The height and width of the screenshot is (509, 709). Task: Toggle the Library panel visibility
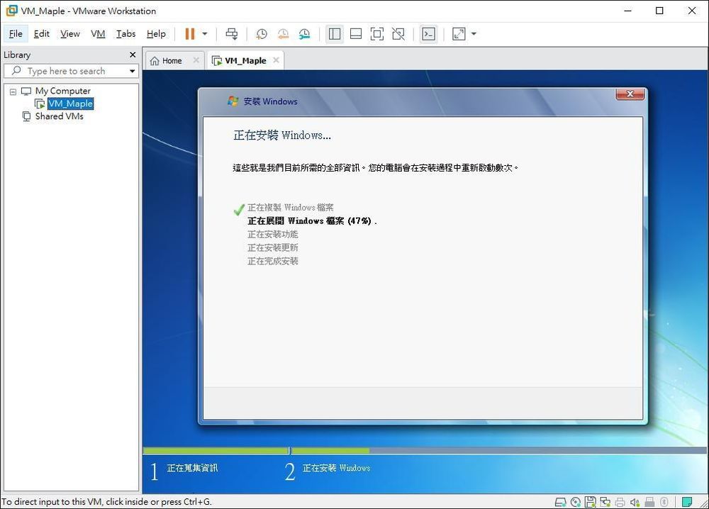pyautogui.click(x=334, y=33)
